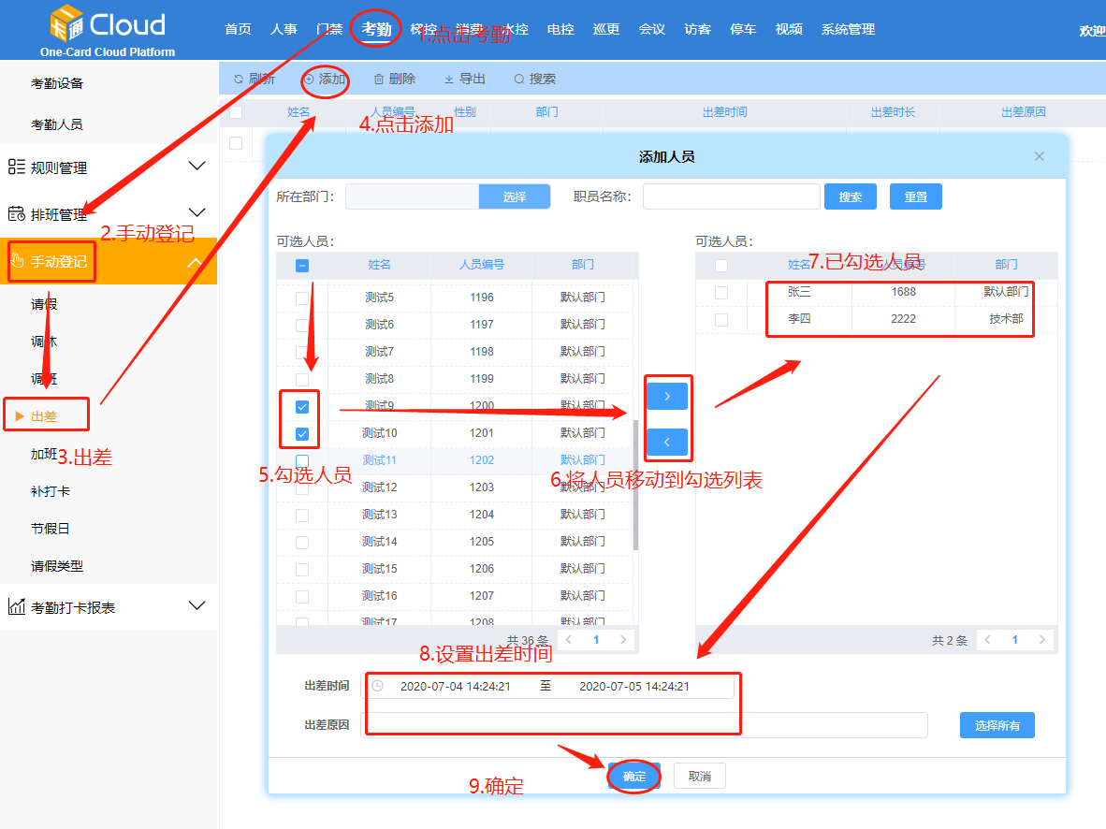Move people back with left arrow button
Image resolution: width=1106 pixels, height=829 pixels.
(666, 441)
